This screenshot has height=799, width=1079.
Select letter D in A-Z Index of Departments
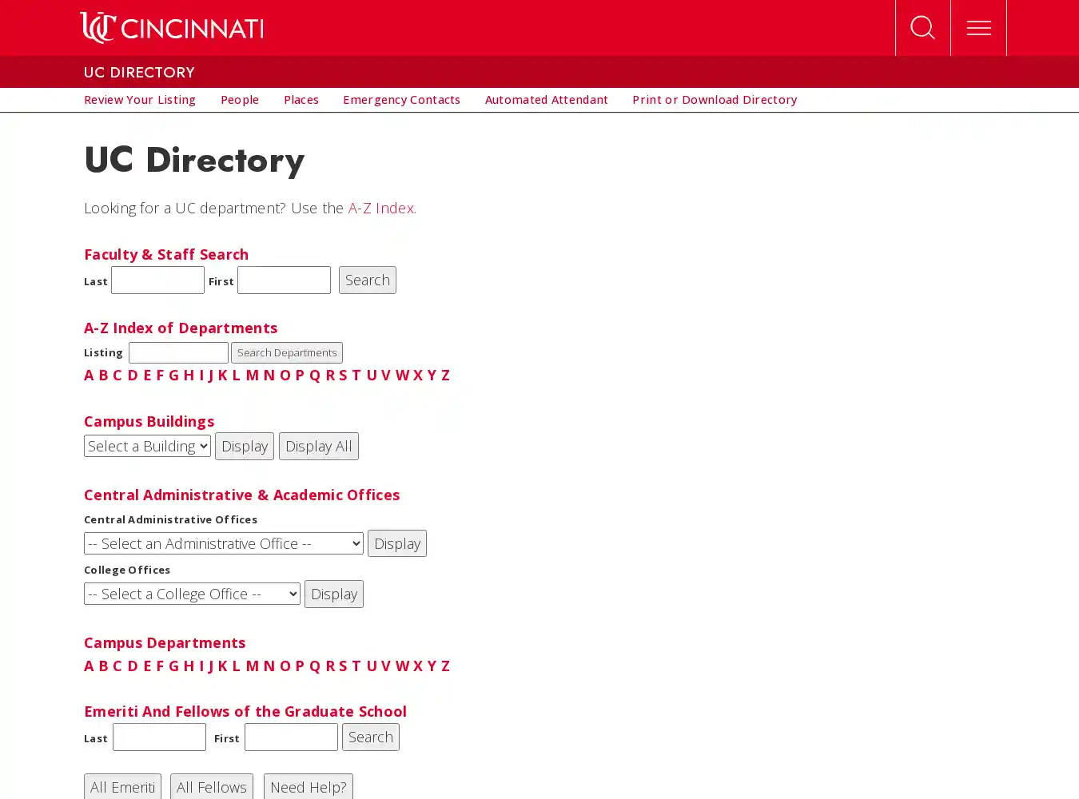[133, 375]
